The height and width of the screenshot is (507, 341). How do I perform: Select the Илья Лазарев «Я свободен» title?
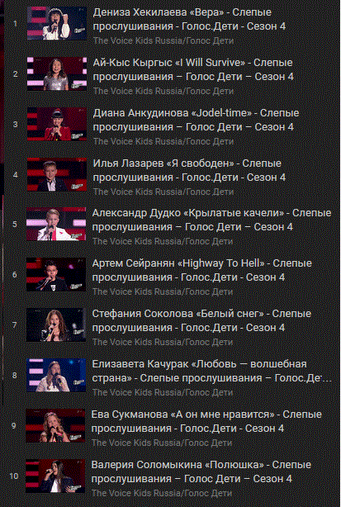(189, 170)
